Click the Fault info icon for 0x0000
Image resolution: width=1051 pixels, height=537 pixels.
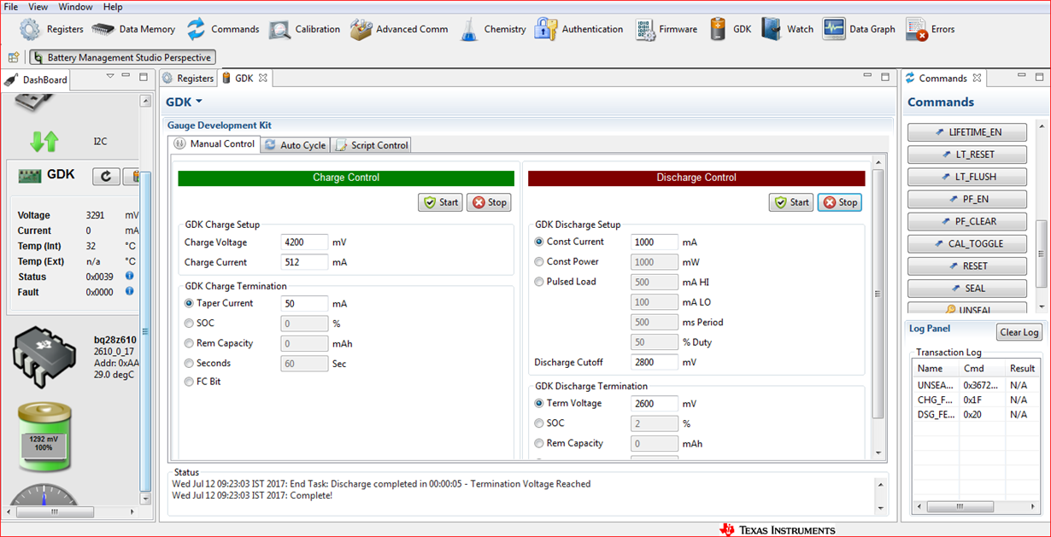point(130,291)
